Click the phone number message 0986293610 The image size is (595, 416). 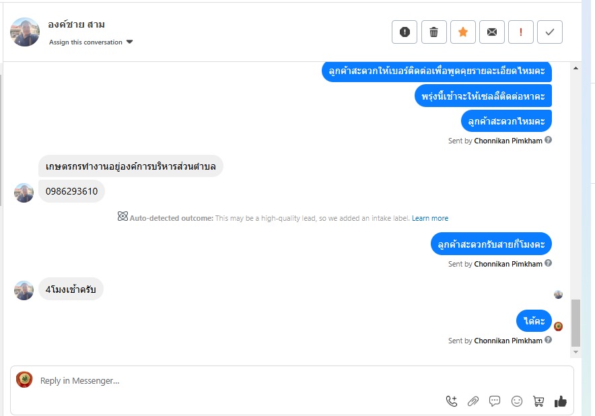[x=71, y=191]
